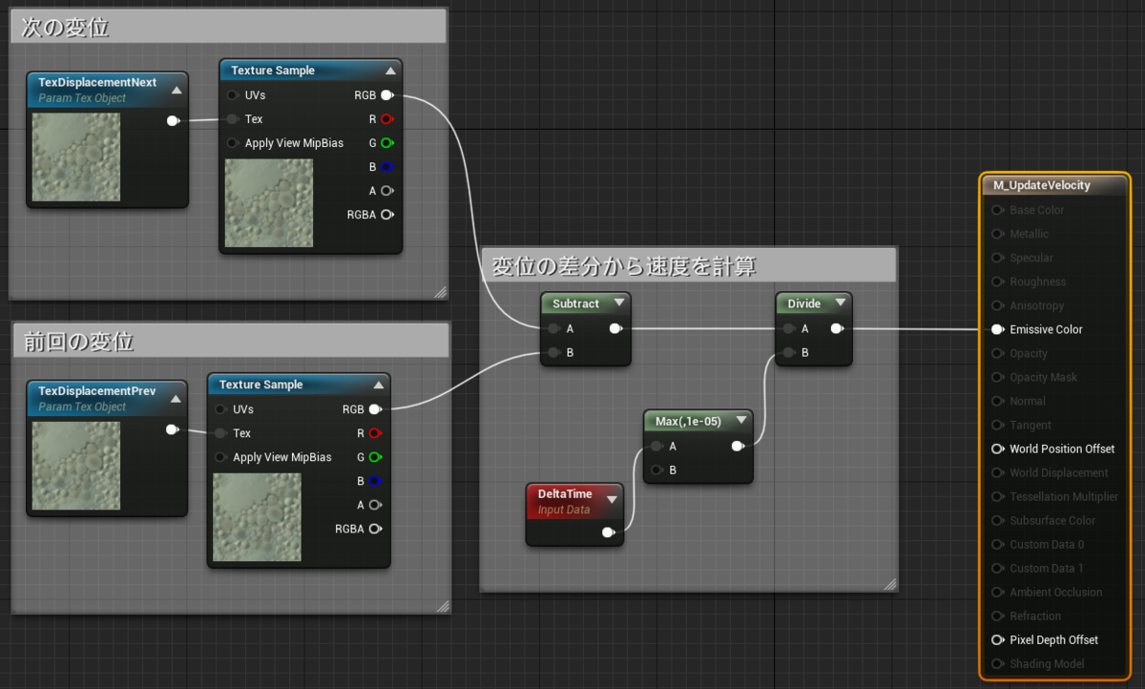Click the Max node's A input pin
Viewport: 1145px width, 689px height.
pyautogui.click(x=656, y=446)
